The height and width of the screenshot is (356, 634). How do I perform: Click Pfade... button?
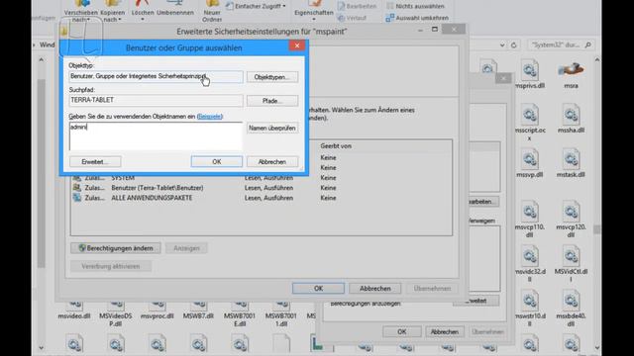pos(272,101)
